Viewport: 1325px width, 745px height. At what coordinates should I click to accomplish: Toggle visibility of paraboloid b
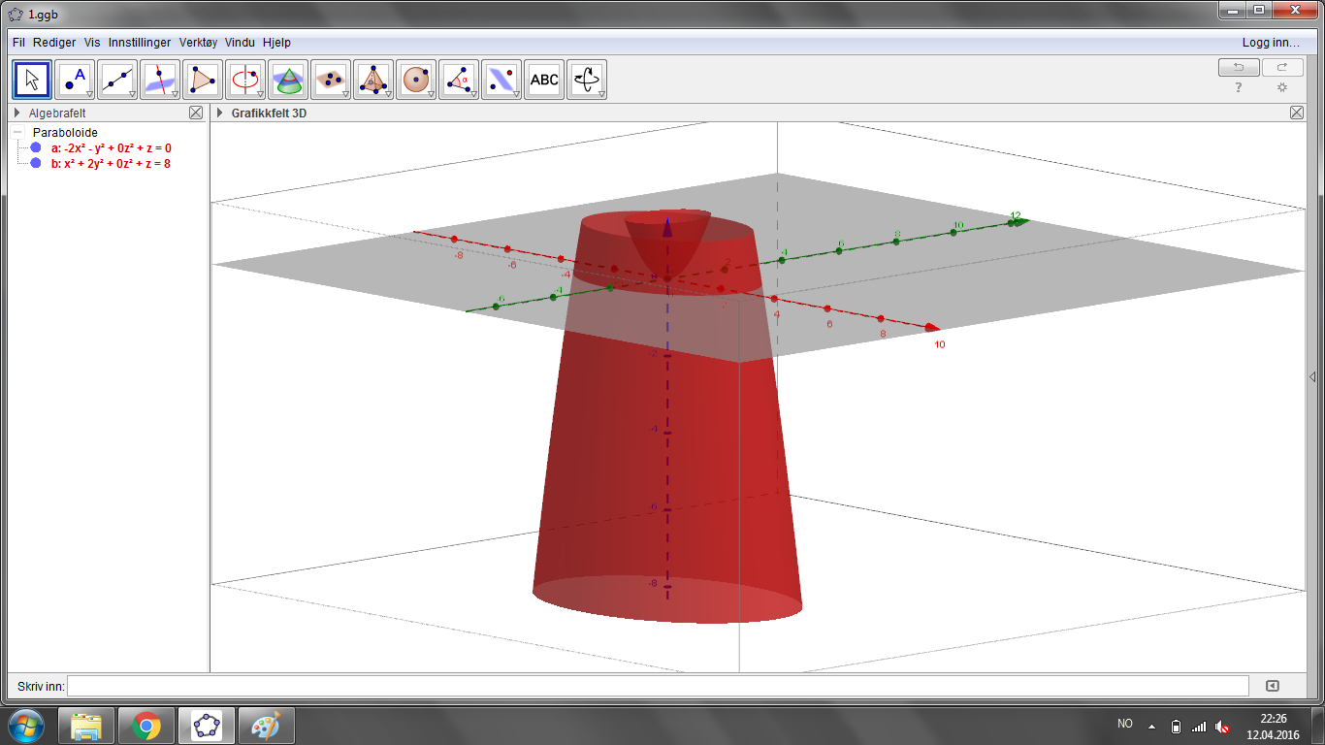coord(36,164)
